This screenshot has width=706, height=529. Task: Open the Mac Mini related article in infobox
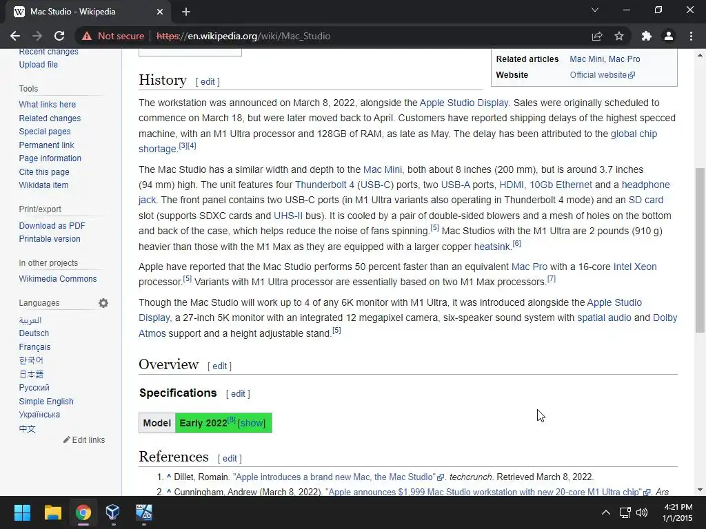point(587,59)
